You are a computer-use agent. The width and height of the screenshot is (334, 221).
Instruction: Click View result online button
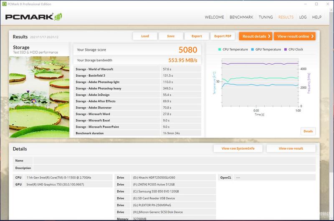[295, 36]
